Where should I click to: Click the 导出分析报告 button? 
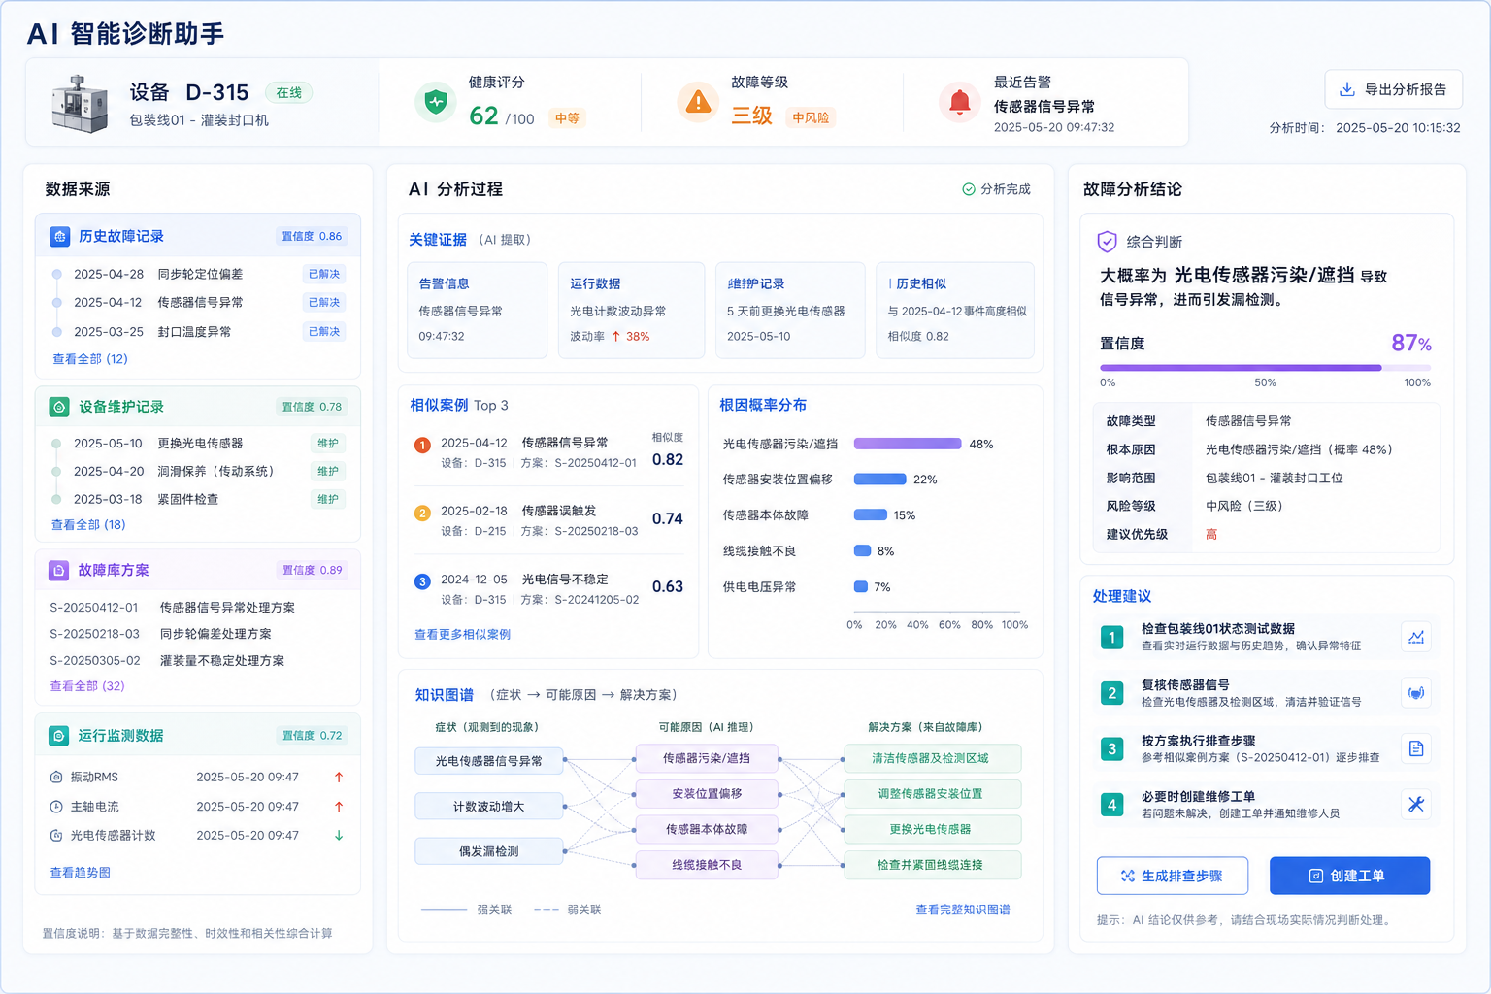pyautogui.click(x=1393, y=89)
